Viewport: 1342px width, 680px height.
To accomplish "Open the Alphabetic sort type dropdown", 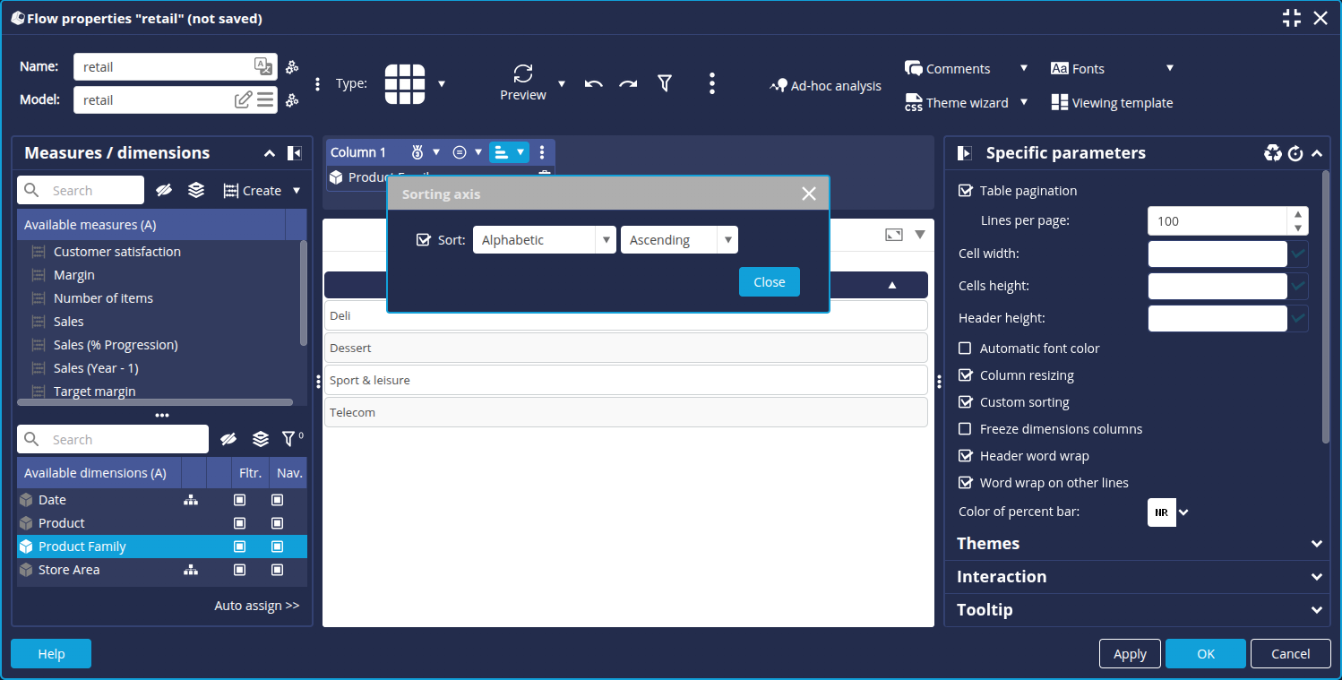I will point(544,240).
